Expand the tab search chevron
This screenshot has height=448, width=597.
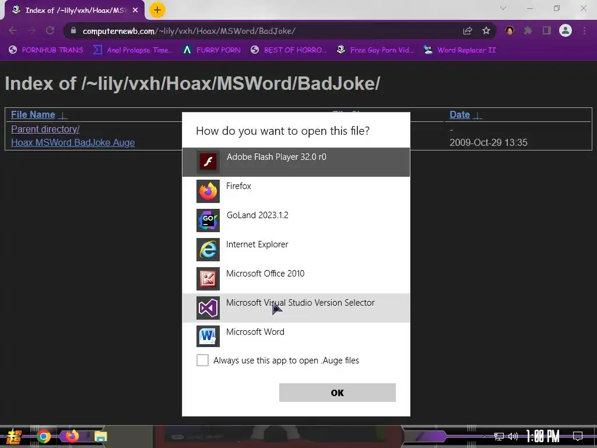coord(503,8)
